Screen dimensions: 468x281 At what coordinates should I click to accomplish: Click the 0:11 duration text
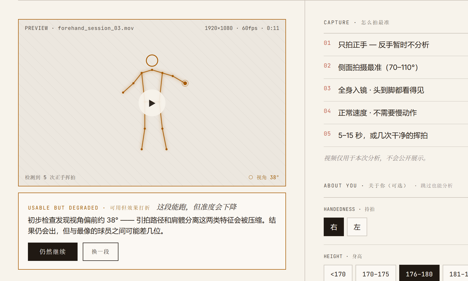click(273, 28)
